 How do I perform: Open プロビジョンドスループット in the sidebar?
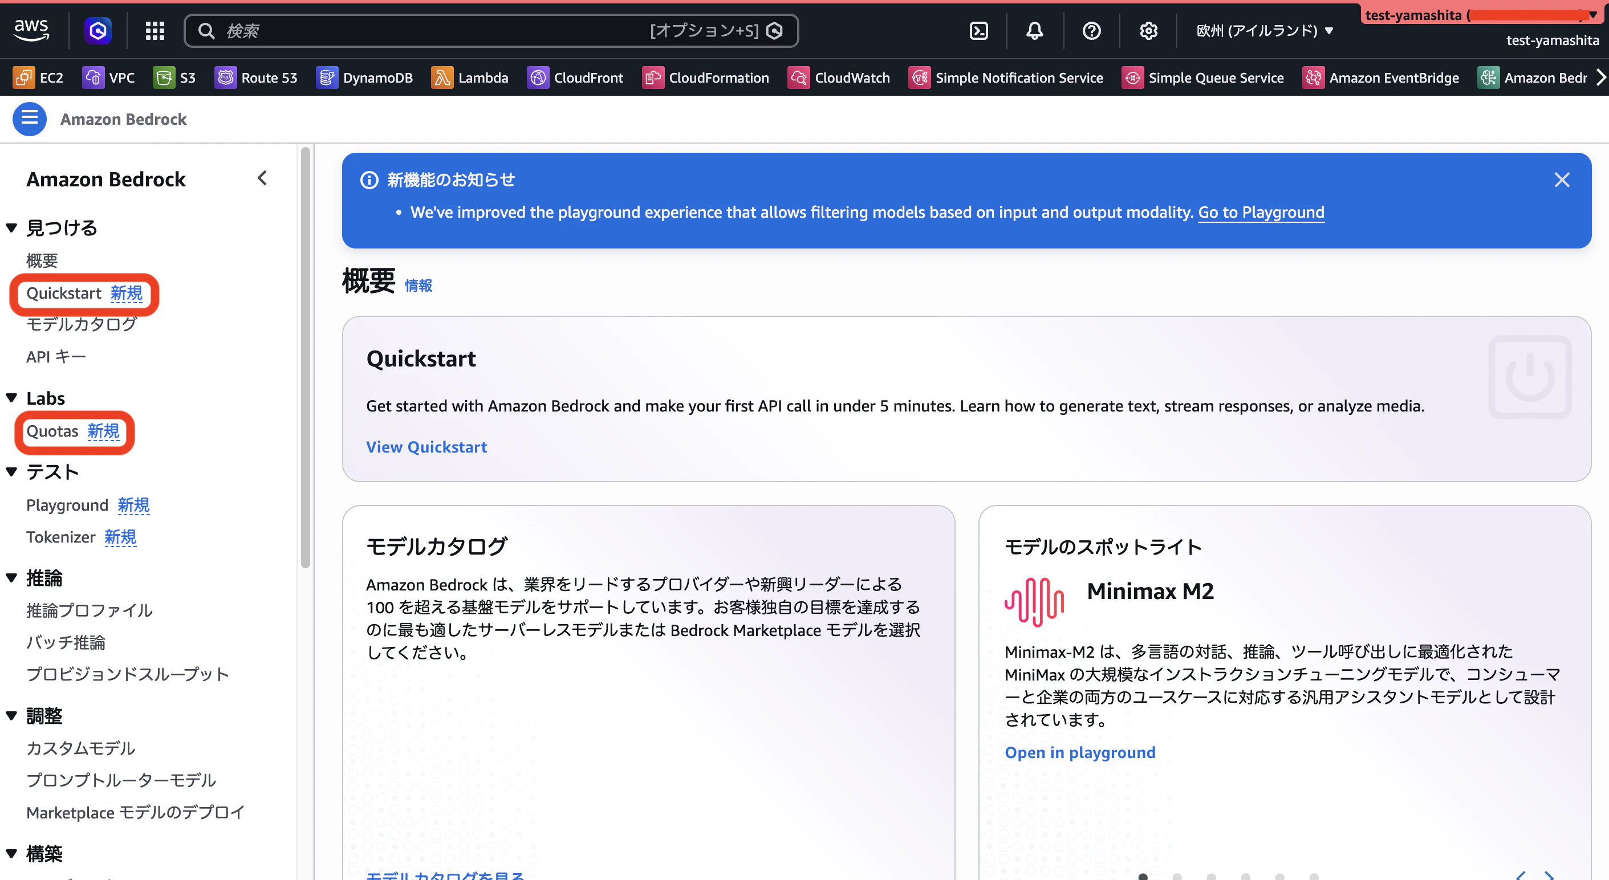(127, 674)
